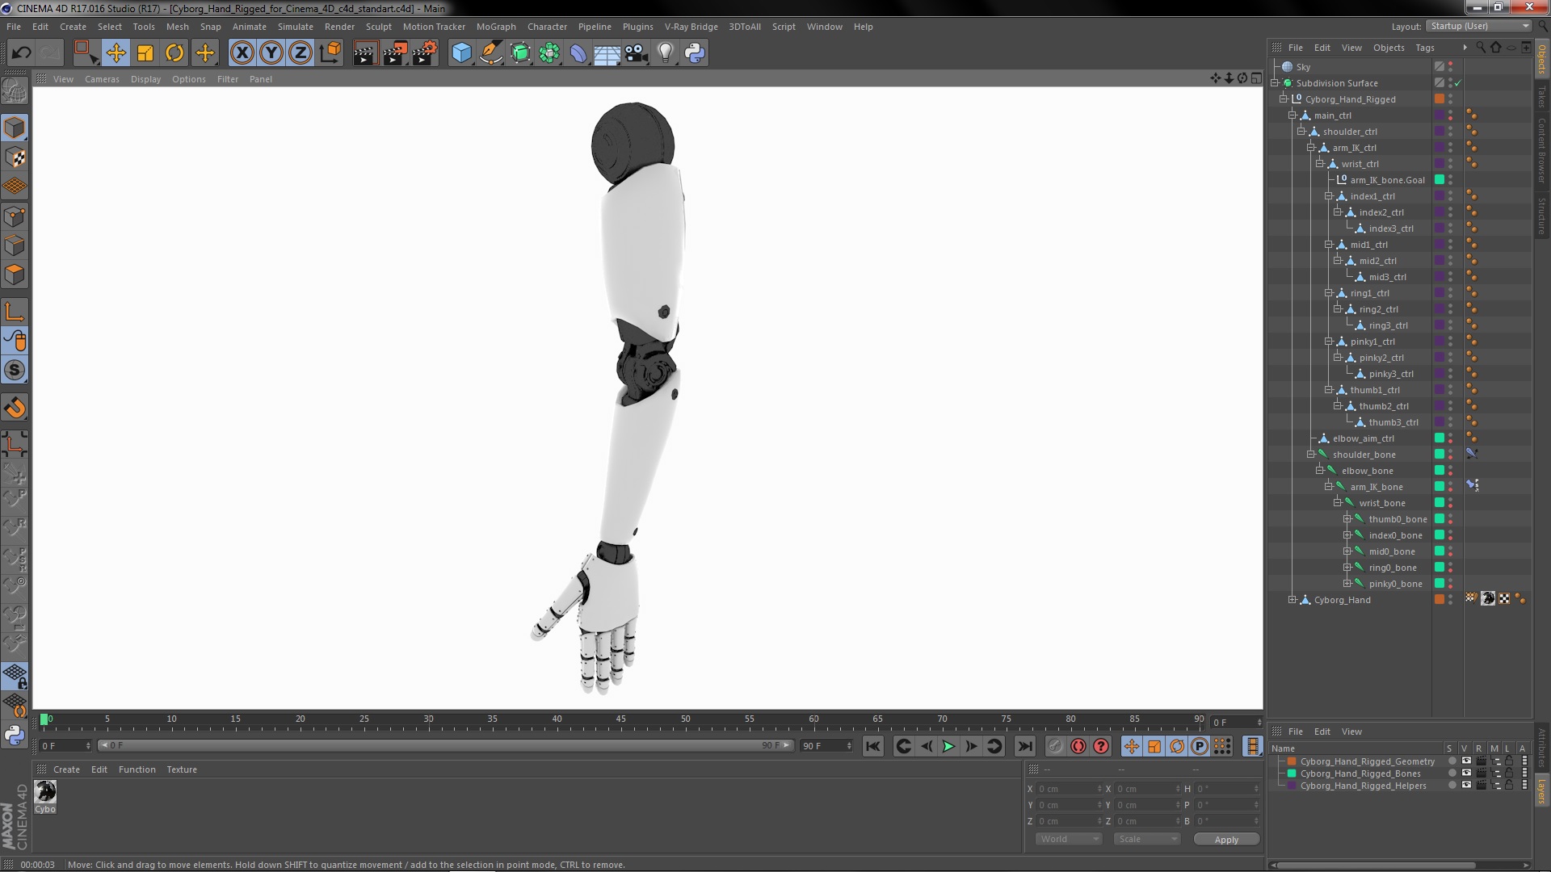The width and height of the screenshot is (1551, 872).
Task: Toggle Y axis lock
Action: tap(271, 53)
